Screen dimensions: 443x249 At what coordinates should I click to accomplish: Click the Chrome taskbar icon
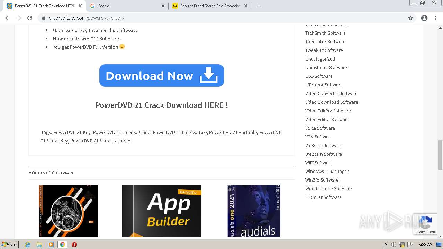(62, 245)
